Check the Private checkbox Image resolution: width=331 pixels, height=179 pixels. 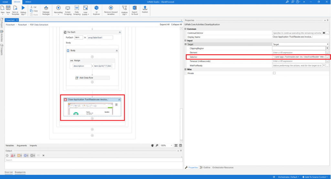pyautogui.click(x=274, y=73)
